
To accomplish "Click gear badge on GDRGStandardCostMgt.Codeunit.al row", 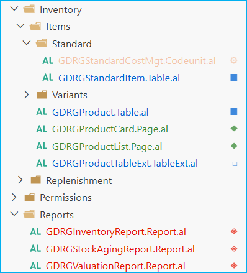I will point(234,60).
